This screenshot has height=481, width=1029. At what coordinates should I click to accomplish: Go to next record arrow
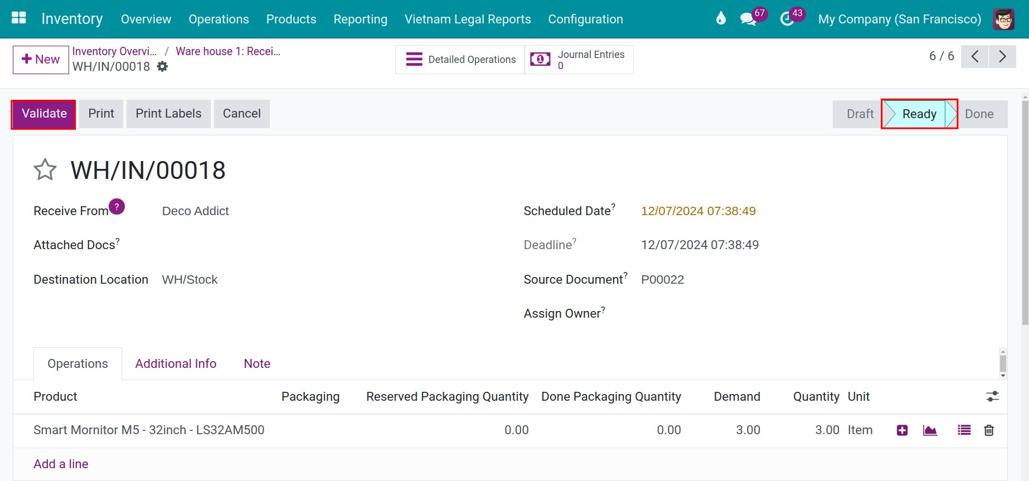1002,56
